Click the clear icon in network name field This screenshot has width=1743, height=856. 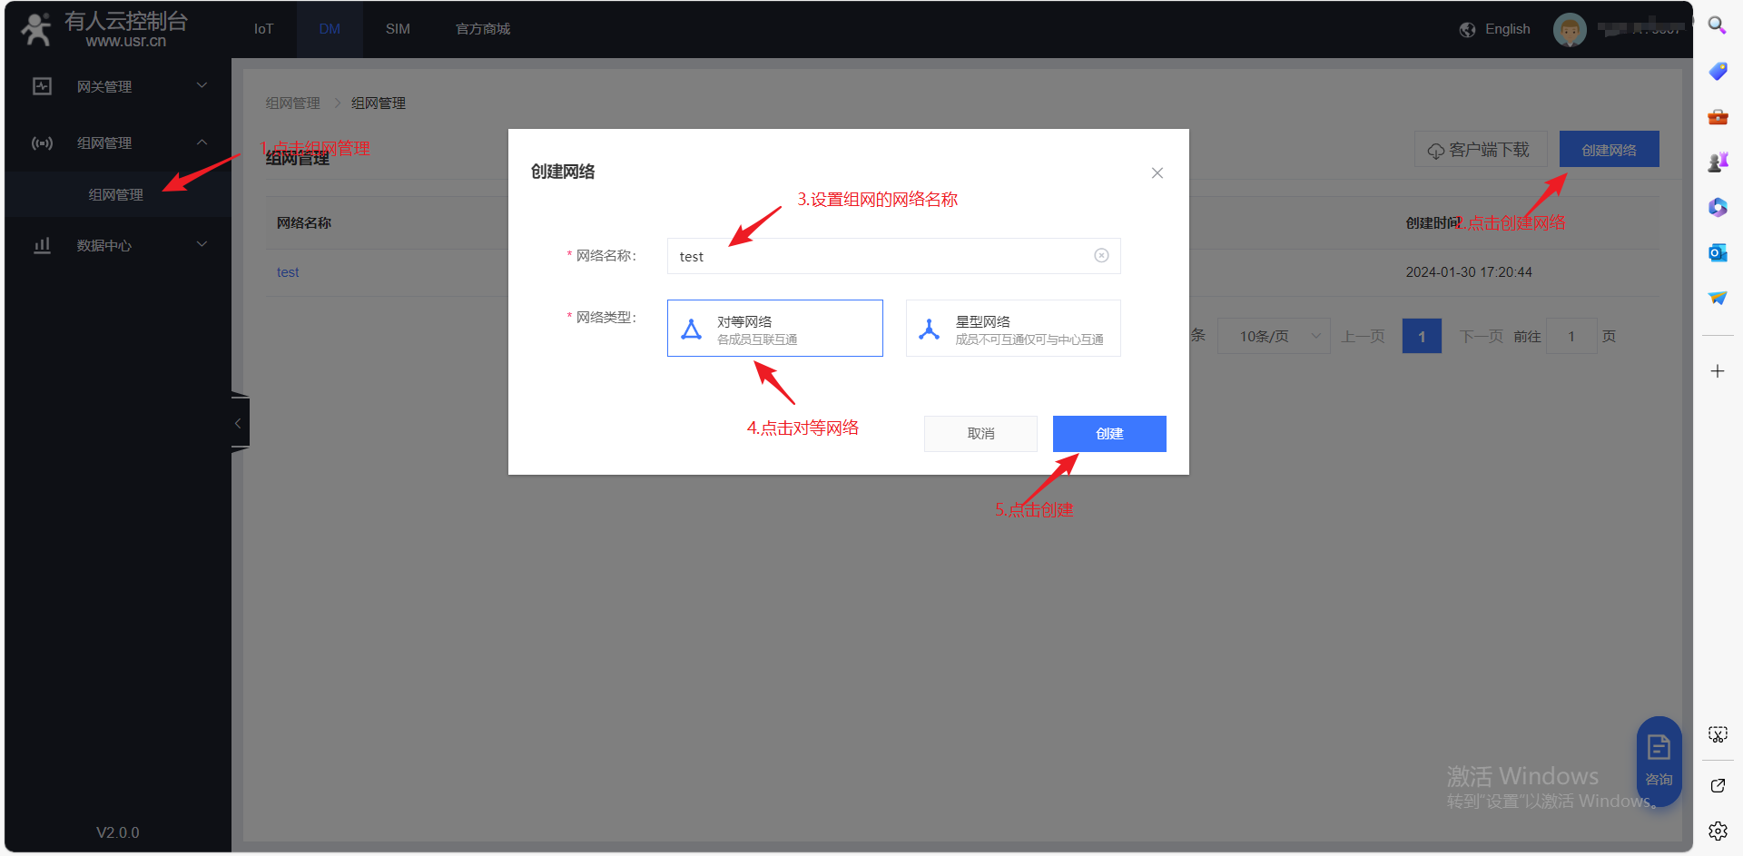point(1101,256)
